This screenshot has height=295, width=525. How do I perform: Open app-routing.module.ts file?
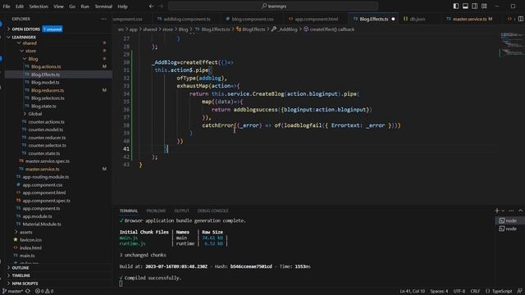(x=46, y=177)
